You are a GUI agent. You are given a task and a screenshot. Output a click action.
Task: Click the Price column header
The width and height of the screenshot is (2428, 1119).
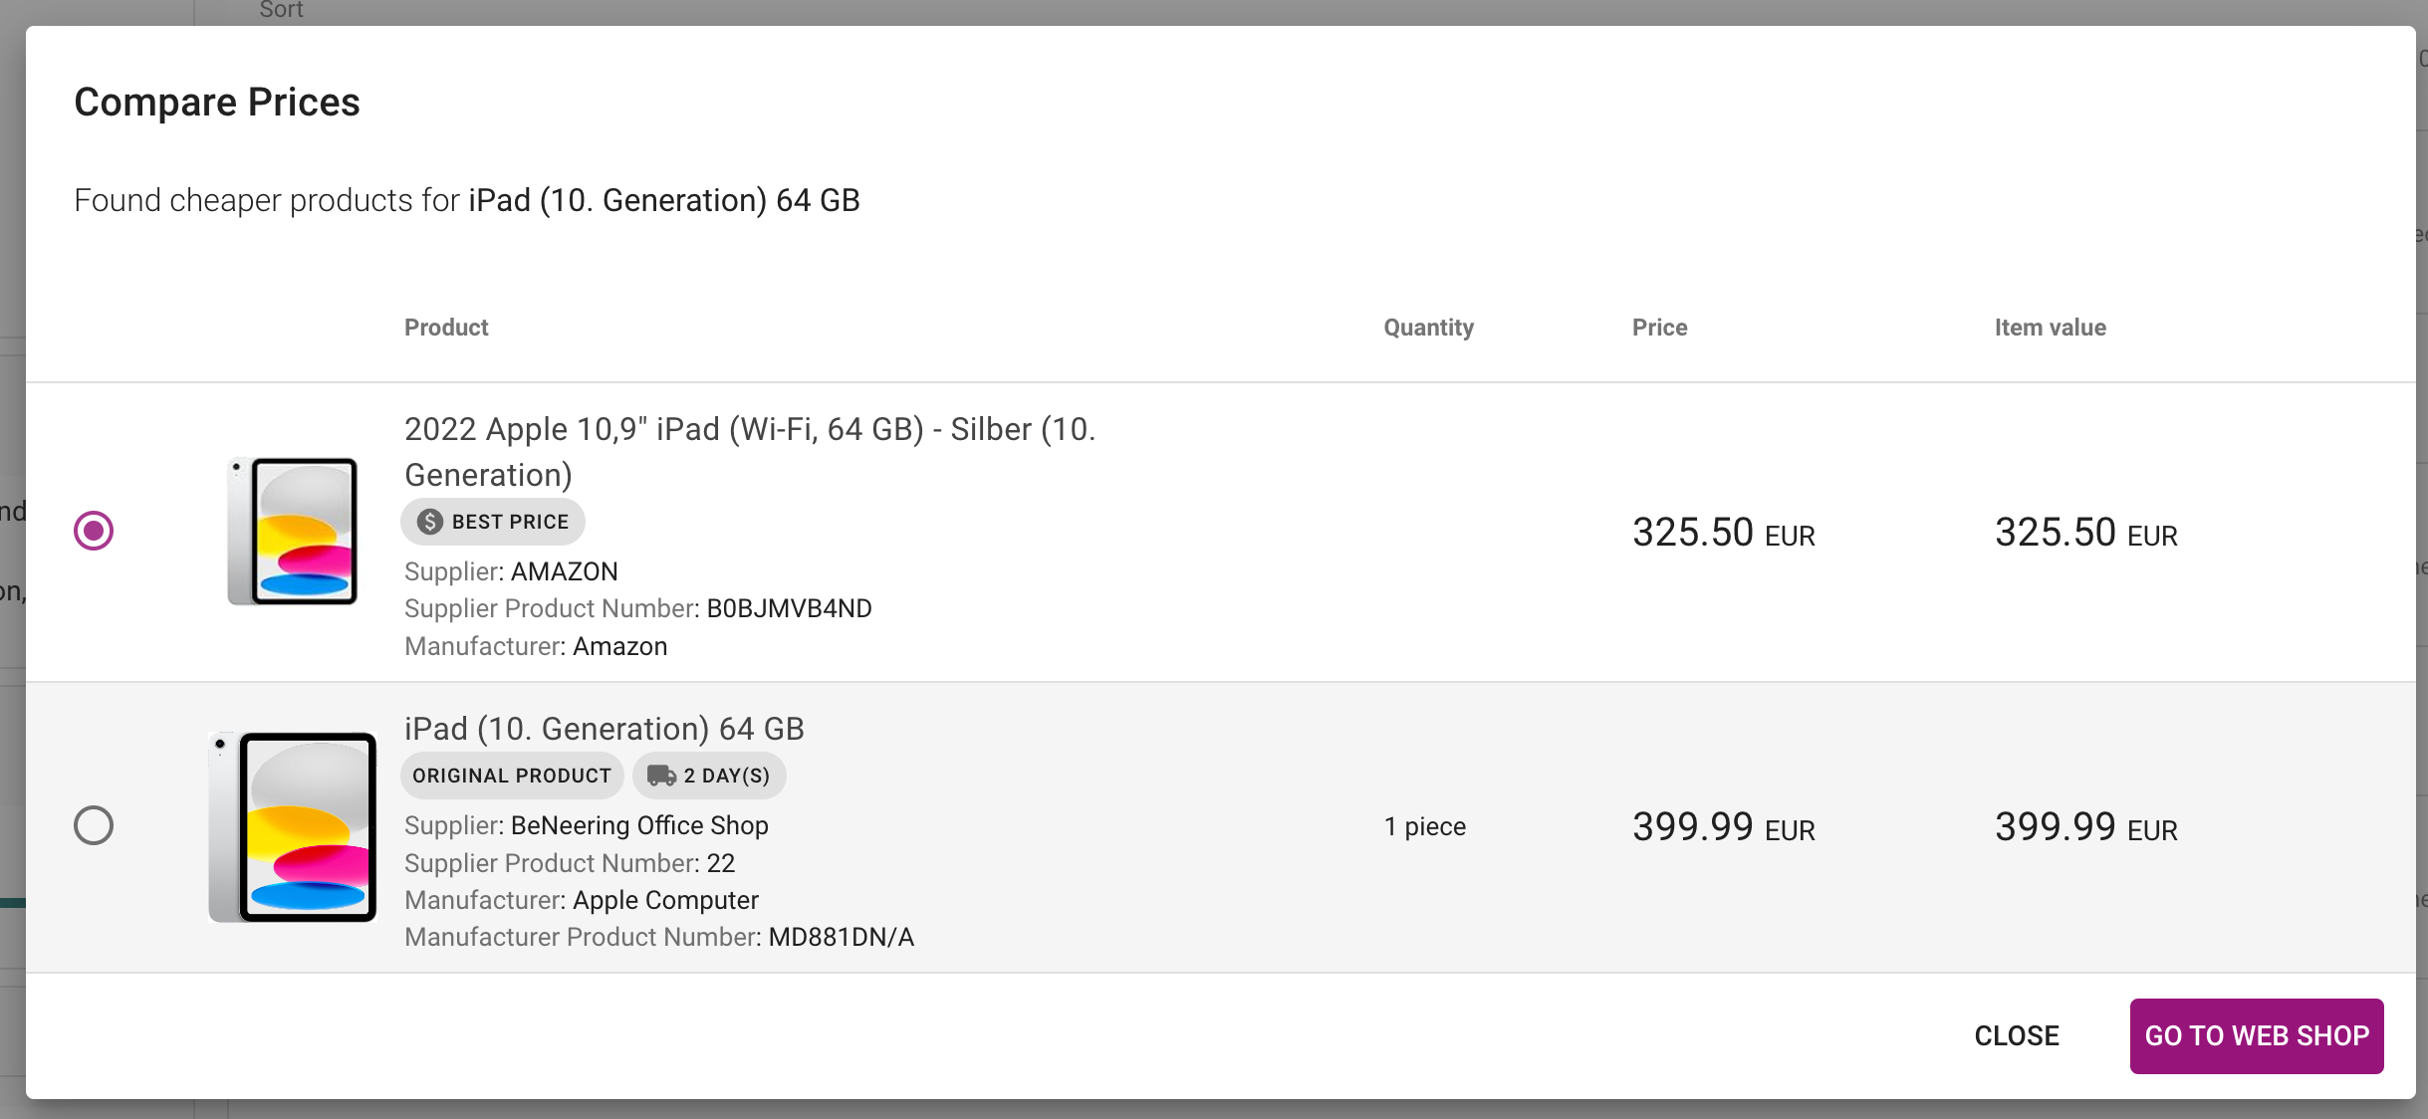[x=1659, y=328]
